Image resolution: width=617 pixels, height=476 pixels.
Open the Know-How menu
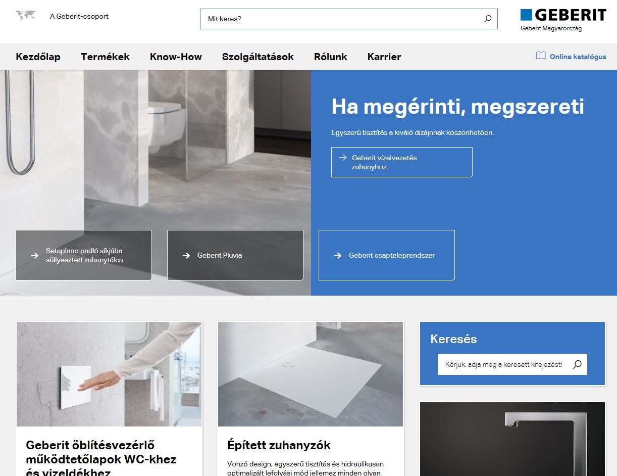176,57
